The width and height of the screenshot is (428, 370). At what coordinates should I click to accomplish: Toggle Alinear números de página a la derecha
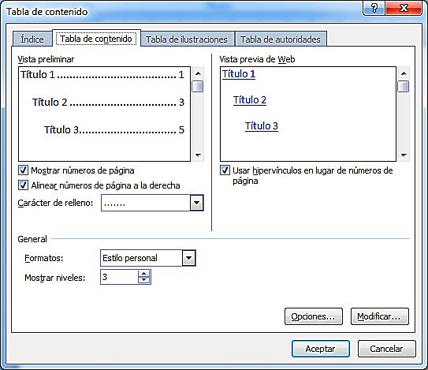(23, 185)
